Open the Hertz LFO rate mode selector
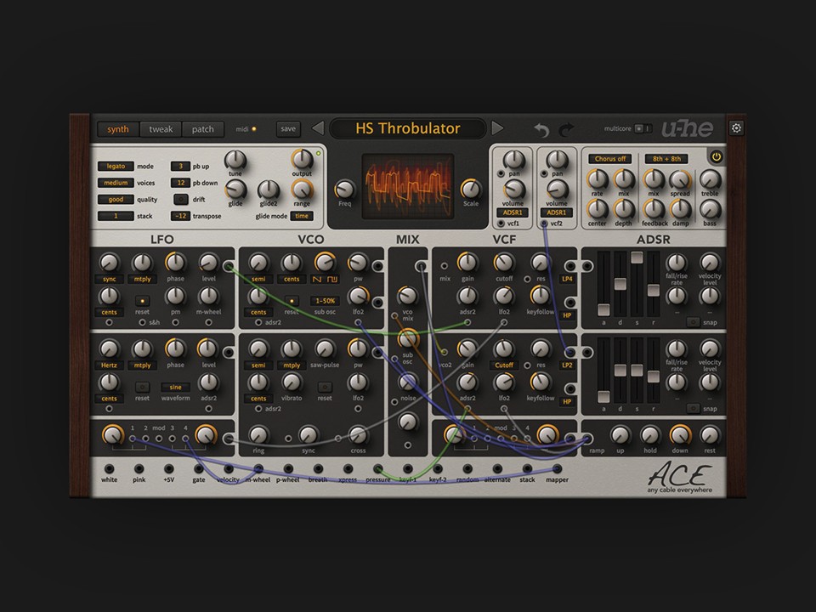 click(109, 365)
